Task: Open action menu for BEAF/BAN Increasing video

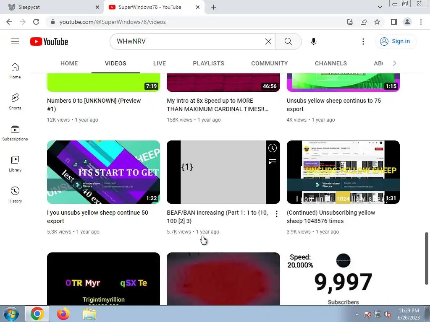Action: point(277,214)
